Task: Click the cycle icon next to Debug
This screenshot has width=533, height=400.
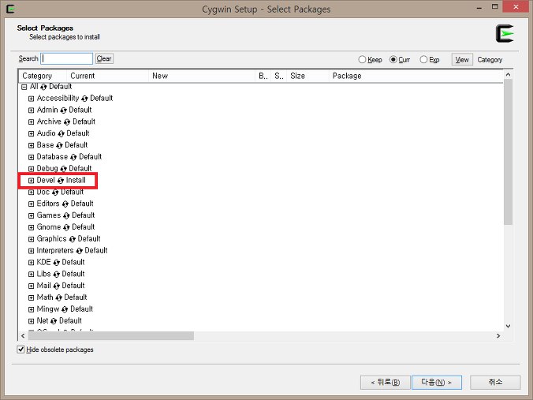Action: pyautogui.click(x=63, y=169)
